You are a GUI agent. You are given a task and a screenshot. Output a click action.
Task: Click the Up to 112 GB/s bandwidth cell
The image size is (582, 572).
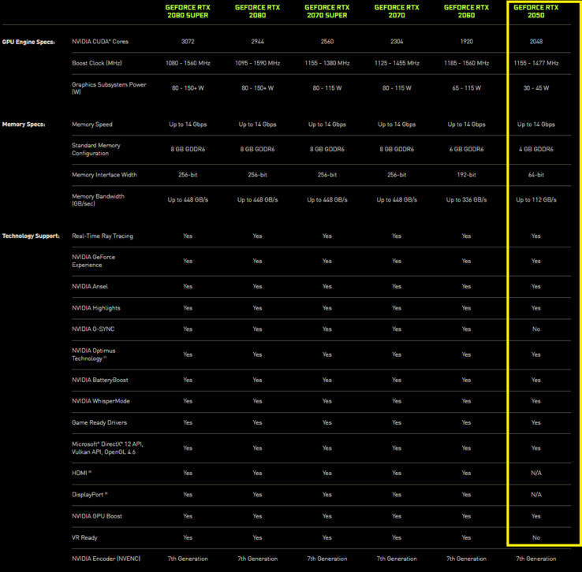[536, 200]
